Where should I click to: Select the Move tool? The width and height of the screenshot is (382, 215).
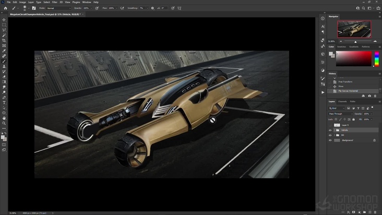[4, 20]
